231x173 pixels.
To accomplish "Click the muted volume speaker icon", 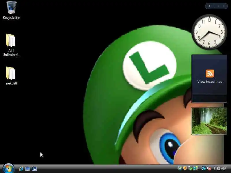I will coord(209,168).
